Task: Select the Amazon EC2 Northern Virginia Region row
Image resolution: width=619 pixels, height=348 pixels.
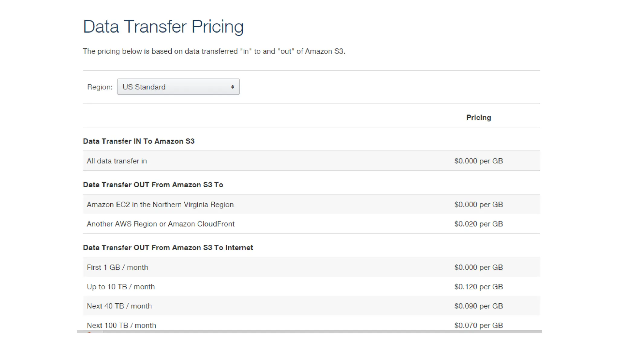Action: (x=160, y=205)
